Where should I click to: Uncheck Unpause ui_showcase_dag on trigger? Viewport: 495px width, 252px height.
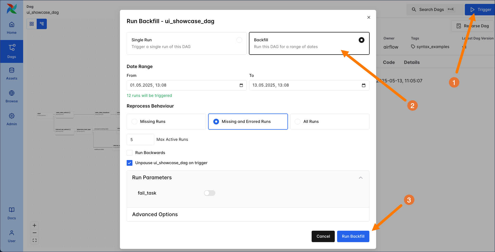[x=130, y=163]
